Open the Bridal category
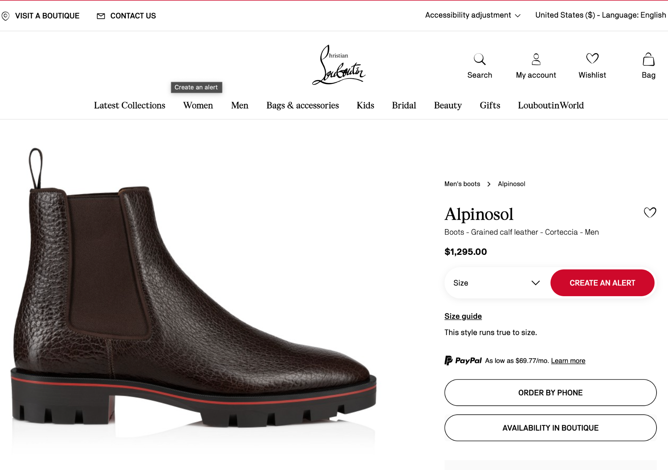Viewport: 668px width, 470px height. click(404, 105)
